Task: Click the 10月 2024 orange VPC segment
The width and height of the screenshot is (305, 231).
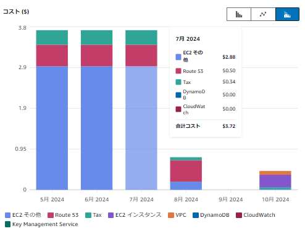Action: (275, 173)
